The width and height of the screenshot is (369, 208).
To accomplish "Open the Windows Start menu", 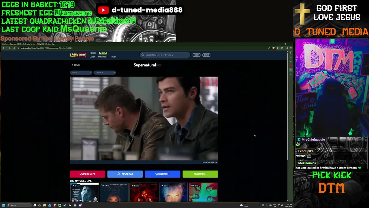I will click(x=4, y=205).
